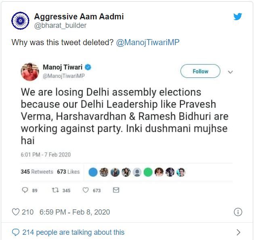Click the 6:59 PM - Feb 8, 2020 timestamp

pos(75,212)
